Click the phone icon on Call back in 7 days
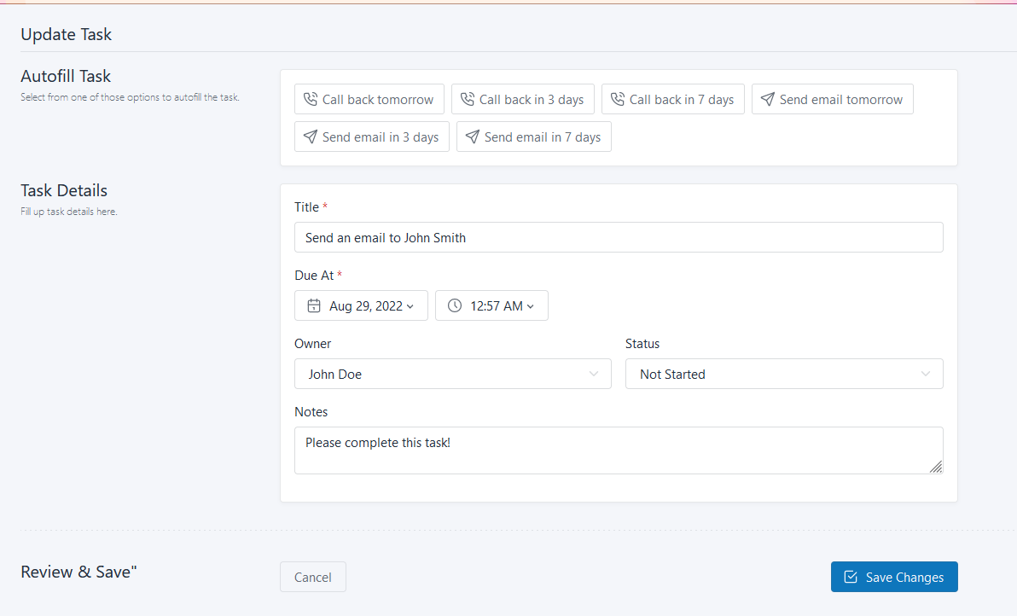 point(617,99)
